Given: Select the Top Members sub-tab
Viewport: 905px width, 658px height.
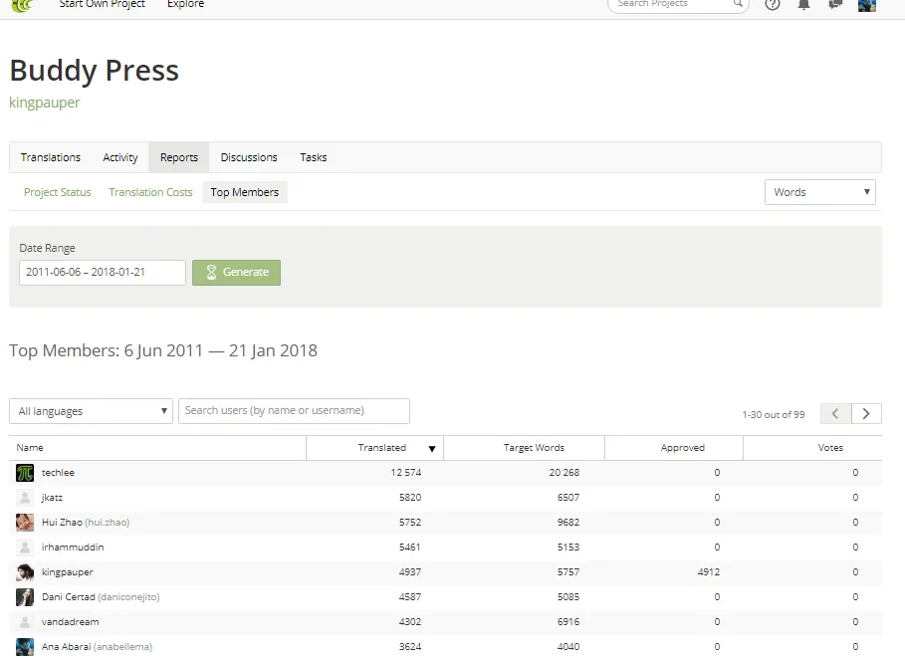Looking at the screenshot, I should (x=245, y=192).
